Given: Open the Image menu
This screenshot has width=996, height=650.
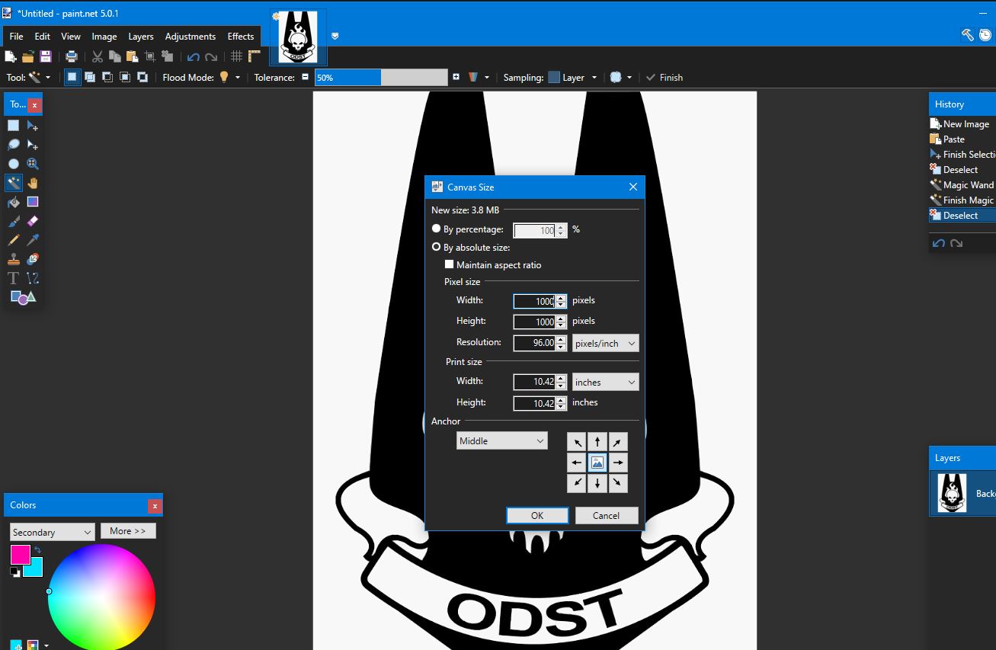Looking at the screenshot, I should tap(104, 36).
